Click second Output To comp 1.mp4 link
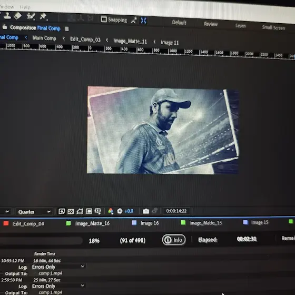This screenshot has width=295, height=295. click(50, 292)
